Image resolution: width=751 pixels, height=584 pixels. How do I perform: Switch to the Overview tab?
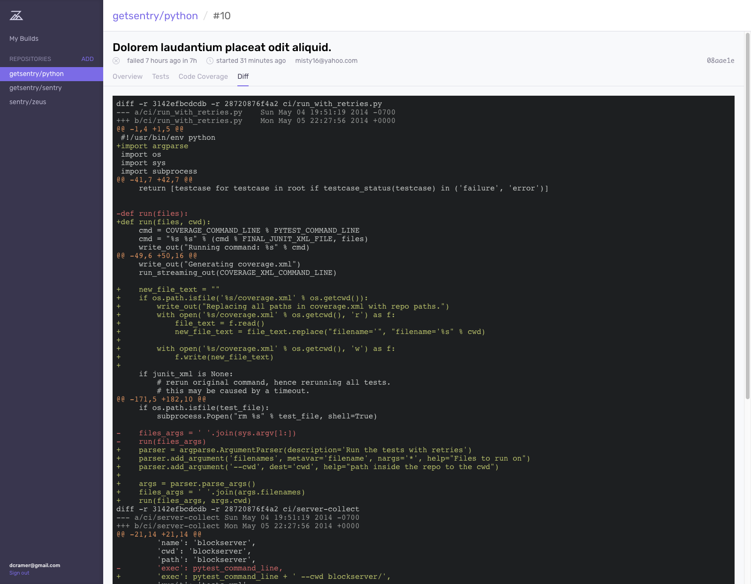pos(127,76)
